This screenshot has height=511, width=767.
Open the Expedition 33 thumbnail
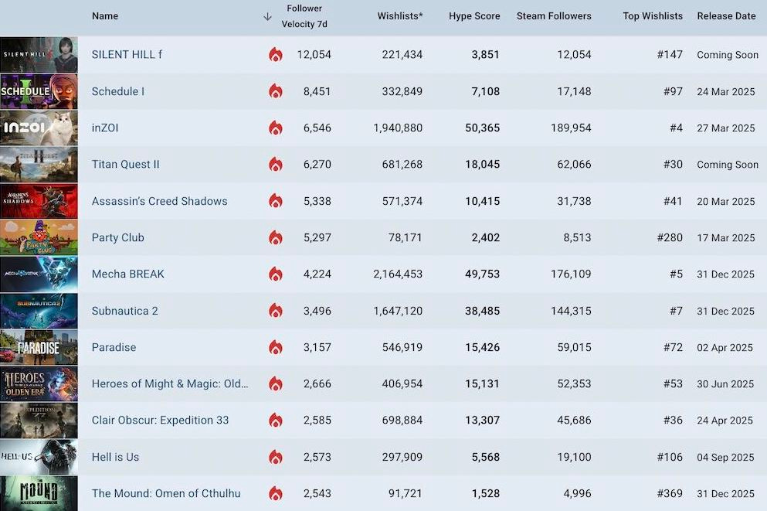pyautogui.click(x=39, y=420)
